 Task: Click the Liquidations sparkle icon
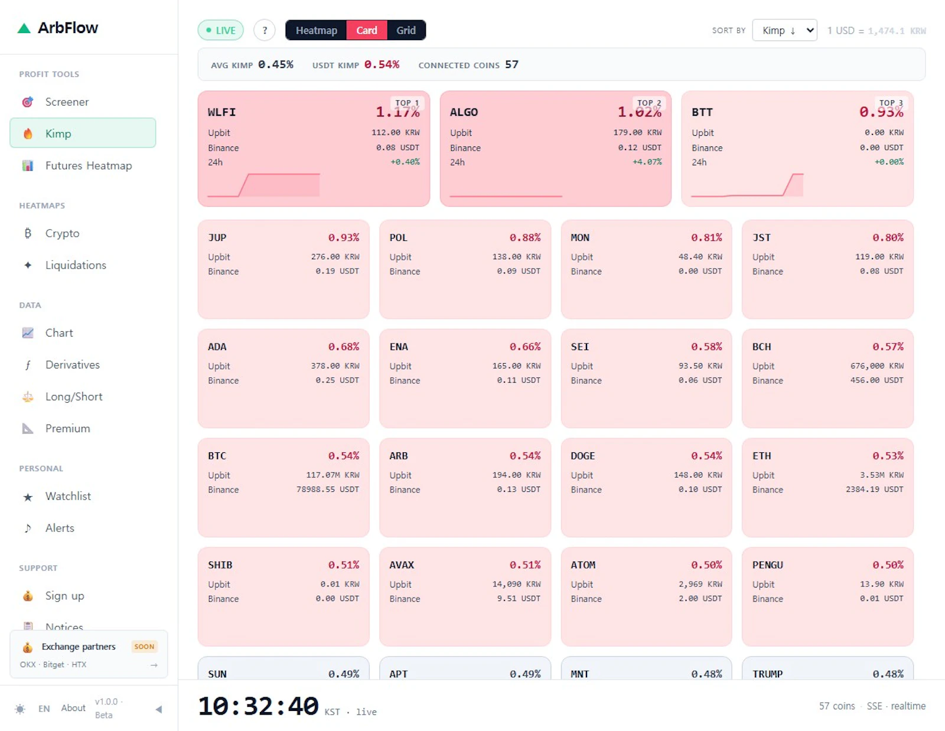[x=28, y=265]
